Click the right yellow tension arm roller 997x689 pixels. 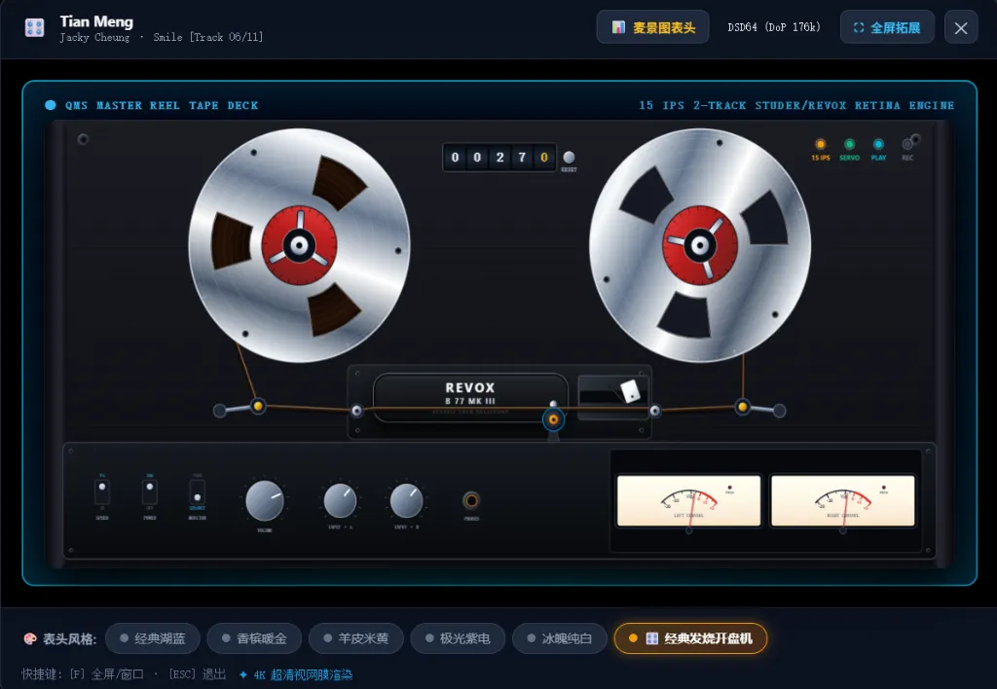pos(742,406)
